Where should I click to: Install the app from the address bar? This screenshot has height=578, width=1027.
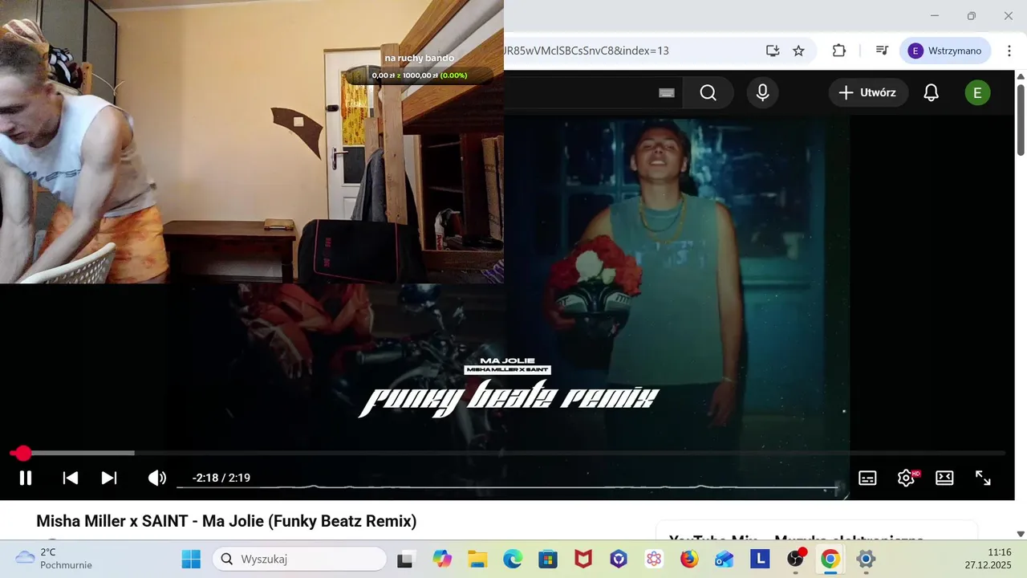coord(773,51)
